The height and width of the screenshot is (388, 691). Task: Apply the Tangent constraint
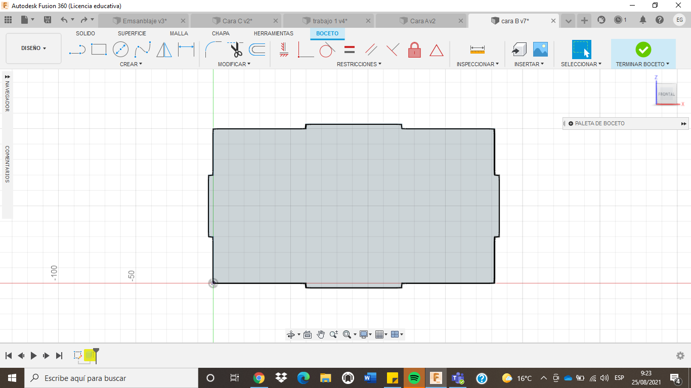[x=327, y=50]
